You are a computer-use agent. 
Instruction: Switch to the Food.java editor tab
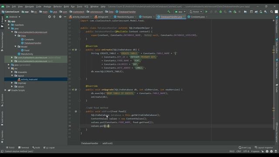146,17
